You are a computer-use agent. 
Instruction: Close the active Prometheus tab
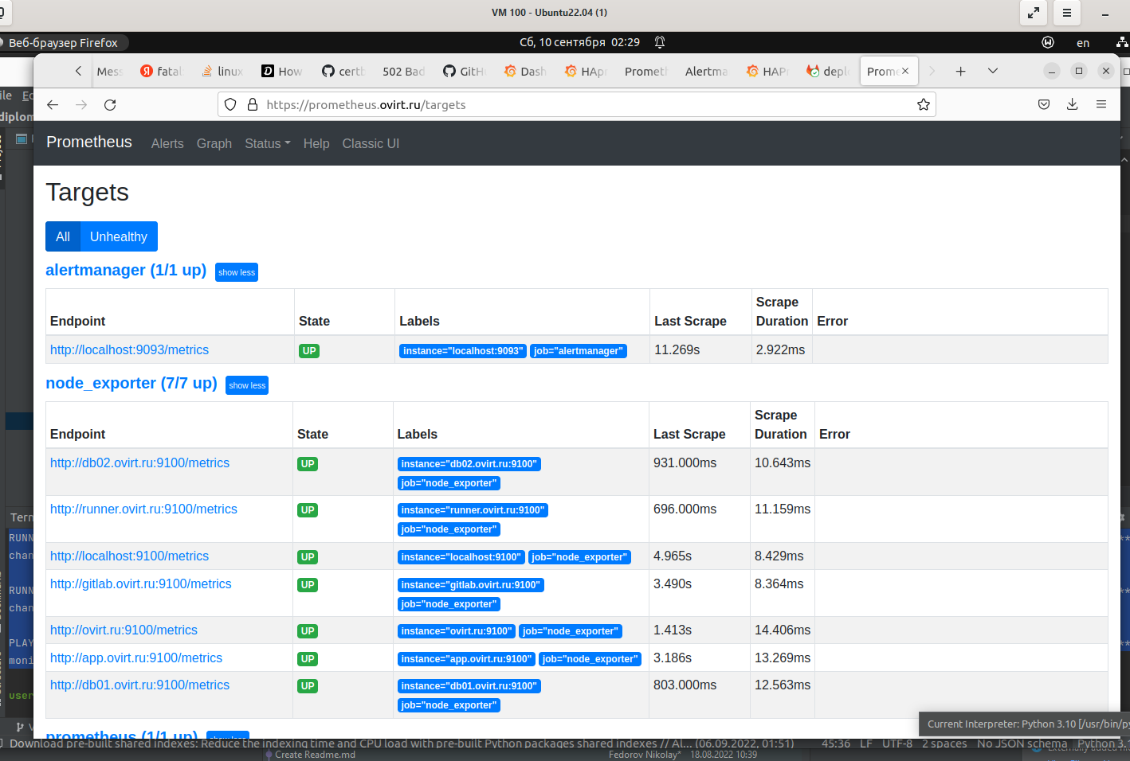905,71
